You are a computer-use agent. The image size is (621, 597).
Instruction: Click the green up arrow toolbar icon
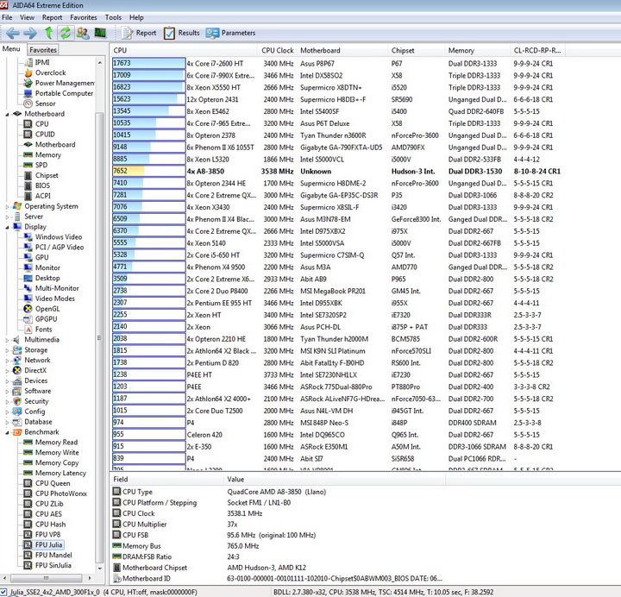click(48, 33)
